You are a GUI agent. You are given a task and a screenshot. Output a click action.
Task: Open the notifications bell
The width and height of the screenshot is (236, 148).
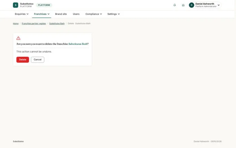pyautogui.click(x=175, y=5)
